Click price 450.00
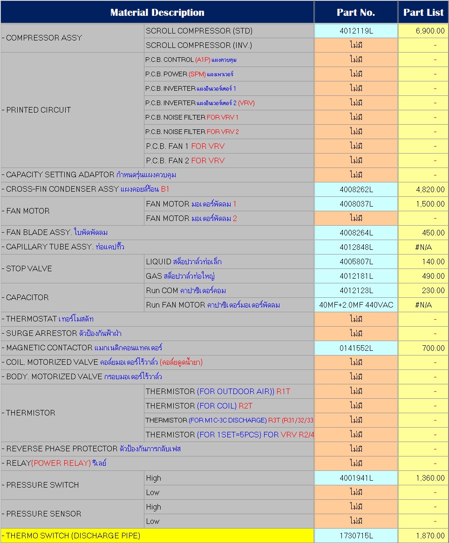This screenshot has height=543, width=449. [x=423, y=233]
